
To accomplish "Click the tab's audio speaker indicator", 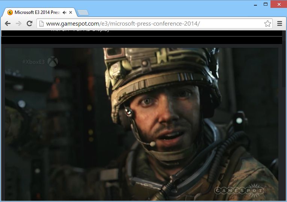I will click(x=65, y=12).
